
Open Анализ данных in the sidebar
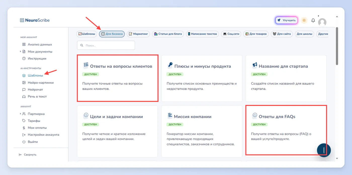coord(40,44)
